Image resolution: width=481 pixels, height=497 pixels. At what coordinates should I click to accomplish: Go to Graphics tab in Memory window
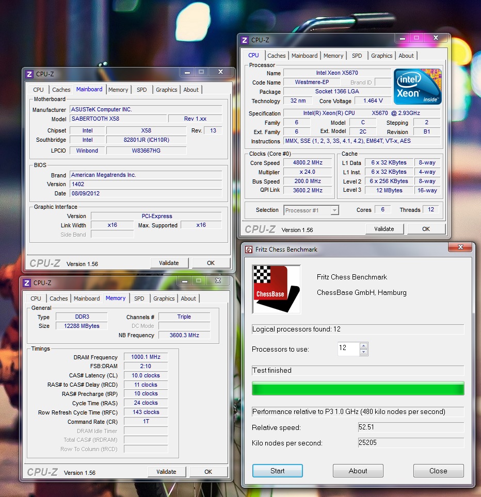(164, 299)
